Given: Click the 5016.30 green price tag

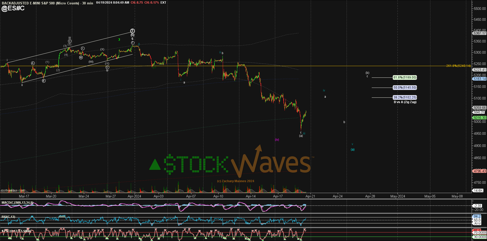Looking at the screenshot, I should 478,117.
